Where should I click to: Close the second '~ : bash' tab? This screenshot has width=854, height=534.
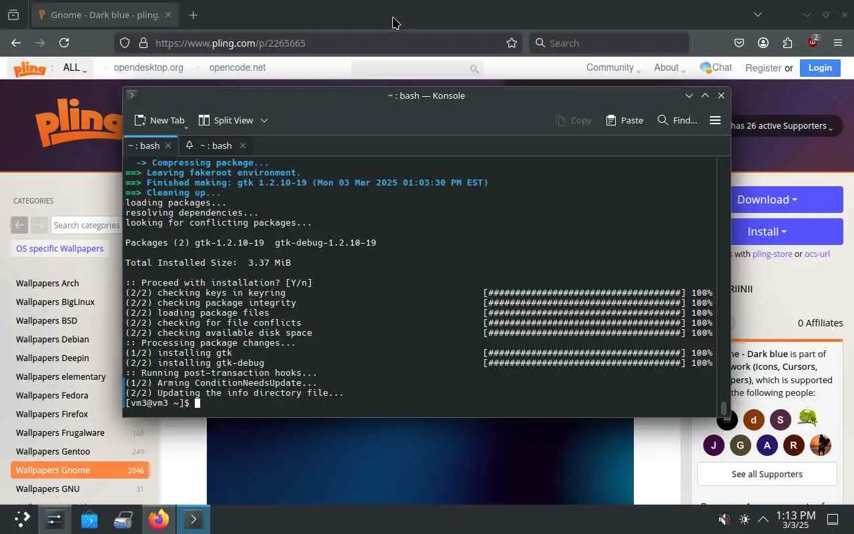coord(243,146)
